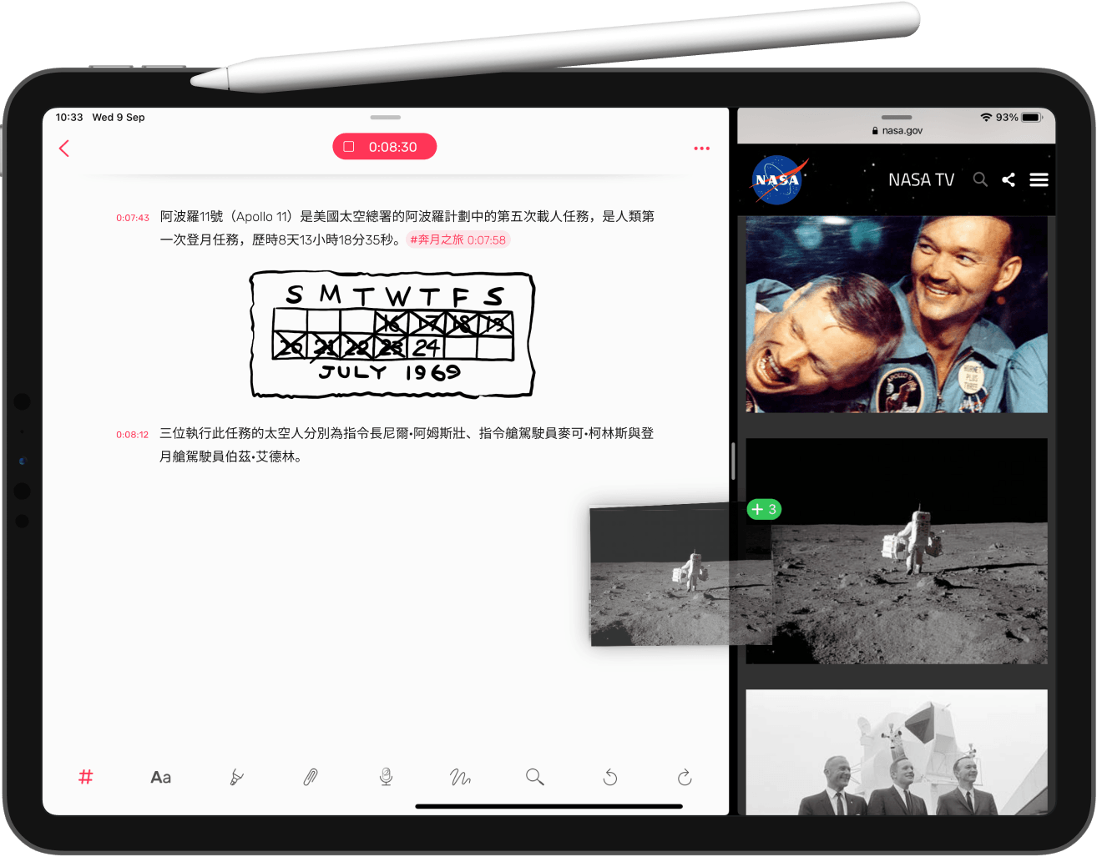Open the Aa text formatting tool

tap(160, 778)
